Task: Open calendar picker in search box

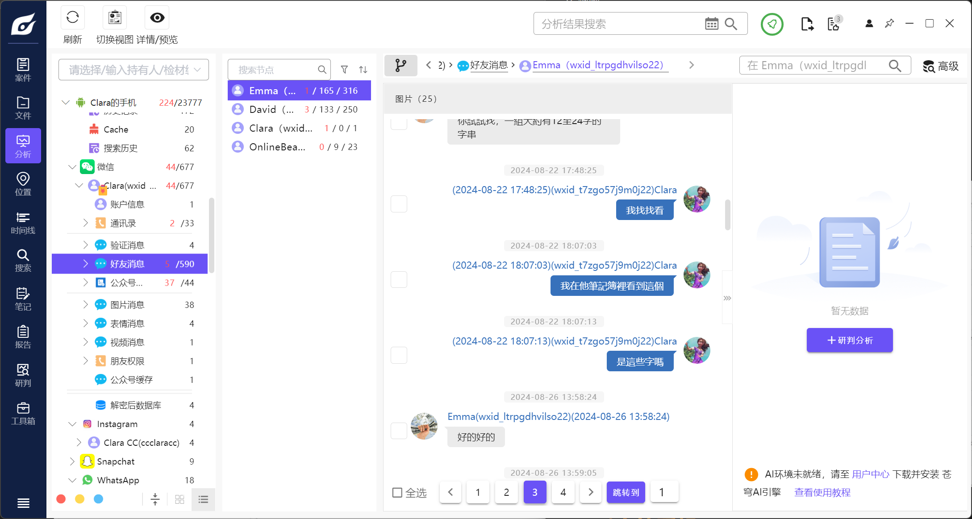Action: pos(711,24)
